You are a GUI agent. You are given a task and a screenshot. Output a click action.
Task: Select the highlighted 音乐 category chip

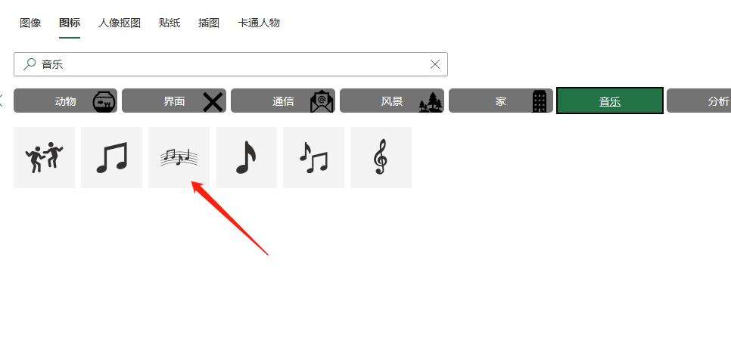click(610, 101)
